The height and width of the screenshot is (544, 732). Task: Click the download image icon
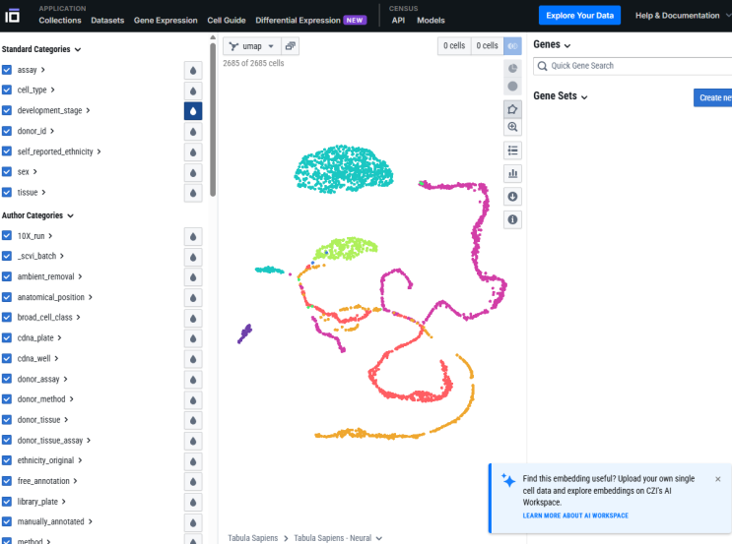[512, 196]
